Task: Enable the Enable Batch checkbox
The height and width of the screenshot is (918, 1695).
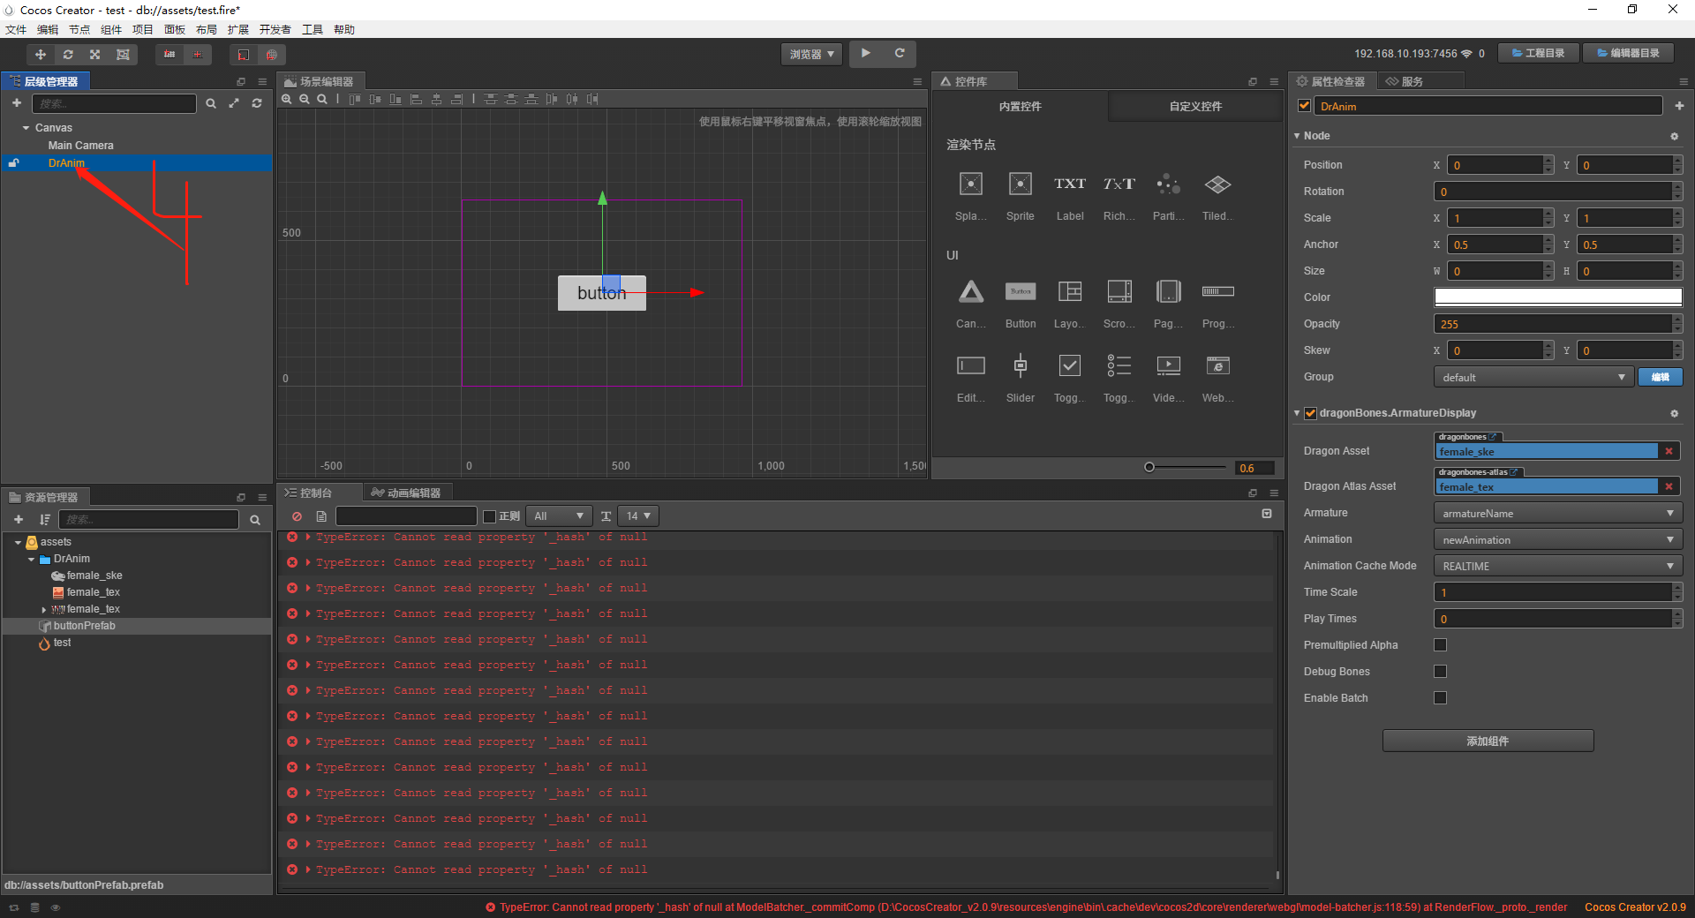Action: point(1441,698)
